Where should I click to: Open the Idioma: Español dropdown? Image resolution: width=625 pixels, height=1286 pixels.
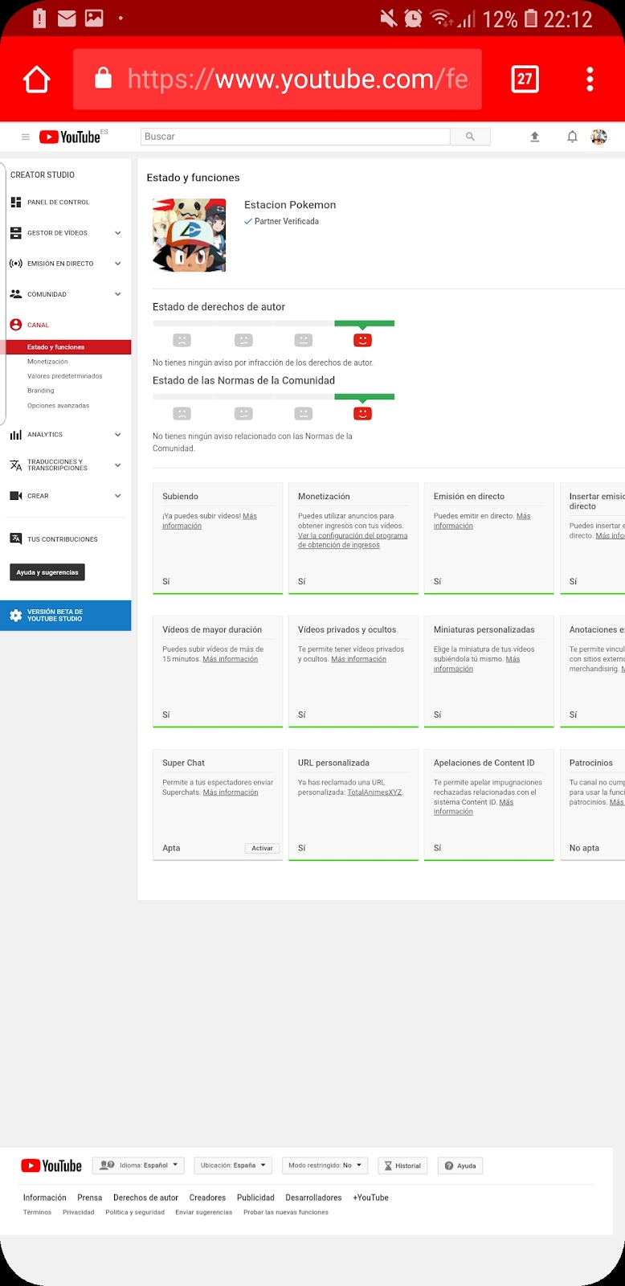[x=139, y=1165]
